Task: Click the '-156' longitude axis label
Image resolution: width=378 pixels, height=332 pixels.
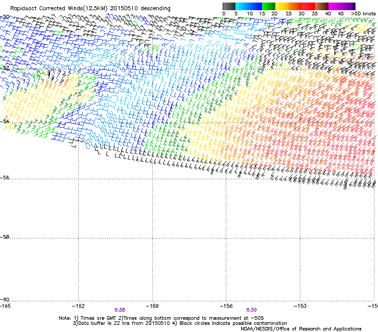Action: tap(226, 306)
